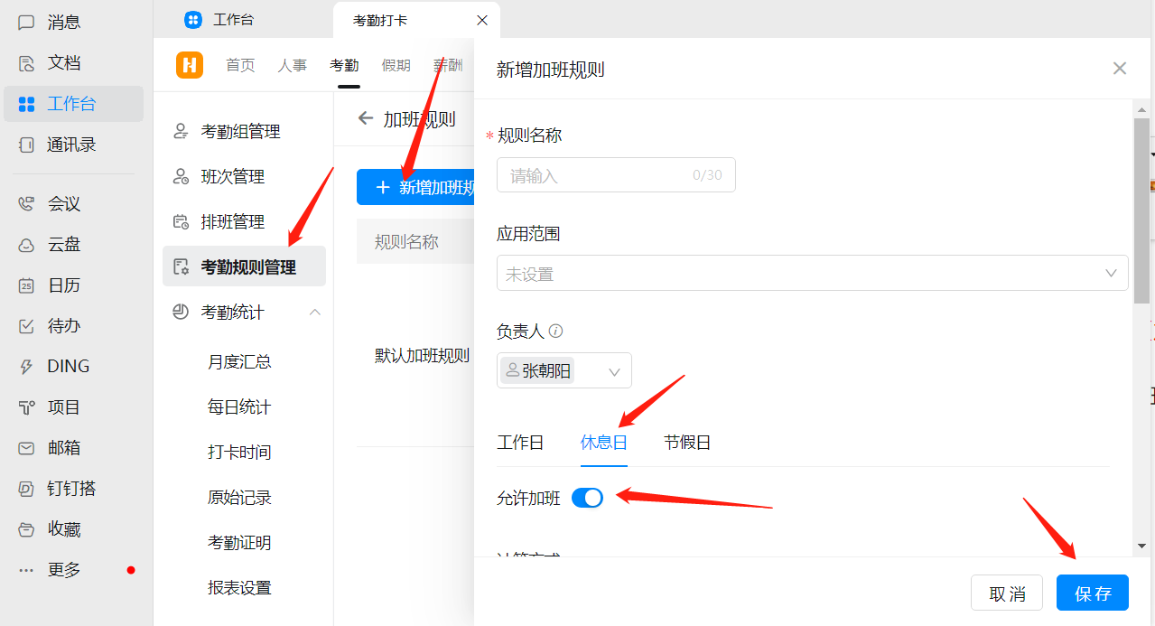
Task: Open the 消息 messages icon
Action: click(x=27, y=21)
